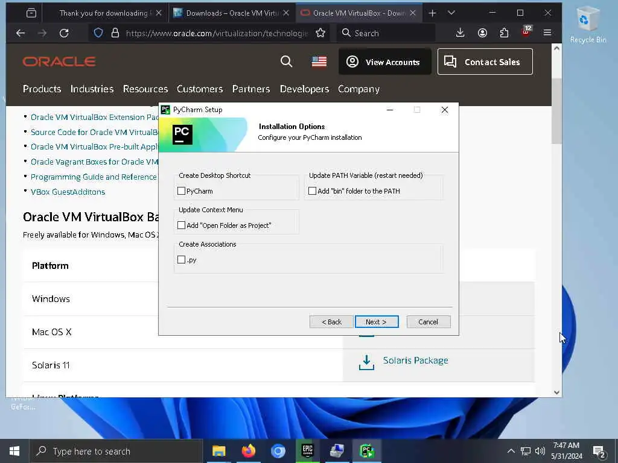Click the taskbar search box
The image size is (618, 463).
[116, 451]
